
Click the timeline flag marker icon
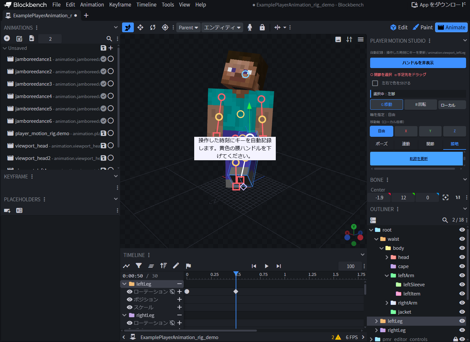(x=188, y=266)
